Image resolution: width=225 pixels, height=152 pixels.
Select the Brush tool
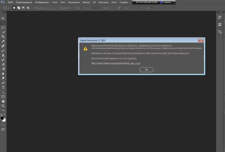point(3,50)
